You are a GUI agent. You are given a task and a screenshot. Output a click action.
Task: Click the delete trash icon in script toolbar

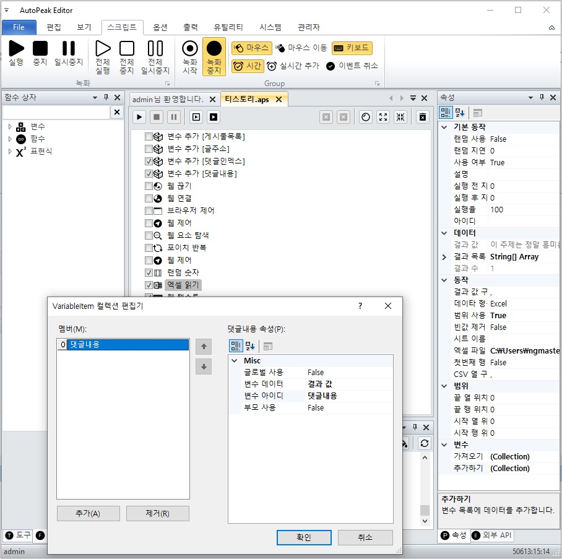[423, 117]
